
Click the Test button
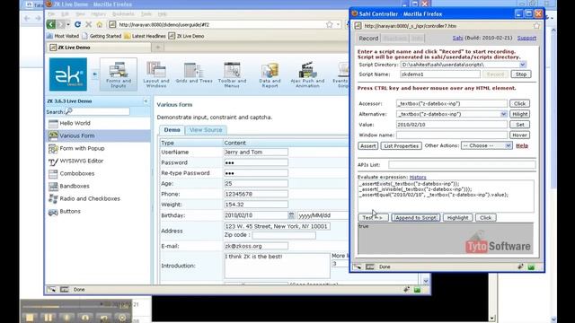(373, 218)
